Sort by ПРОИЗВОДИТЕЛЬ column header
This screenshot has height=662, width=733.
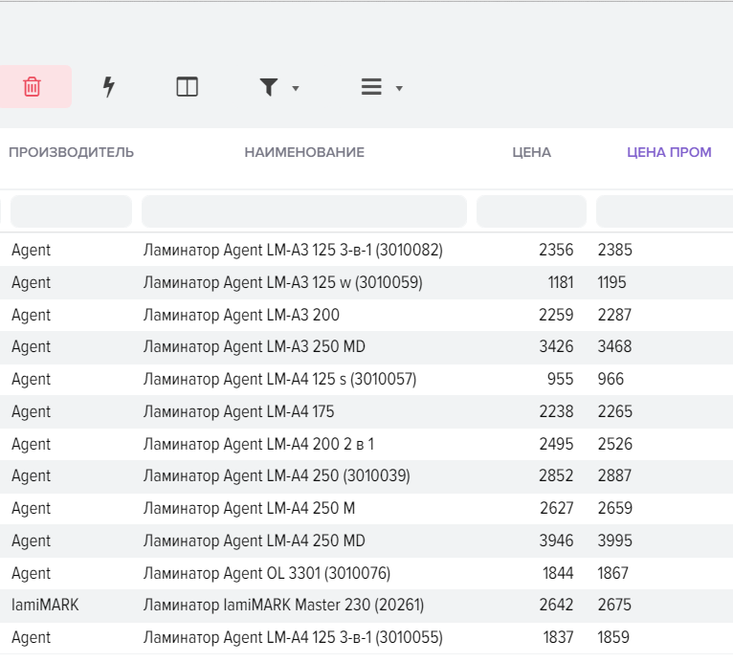coord(71,152)
